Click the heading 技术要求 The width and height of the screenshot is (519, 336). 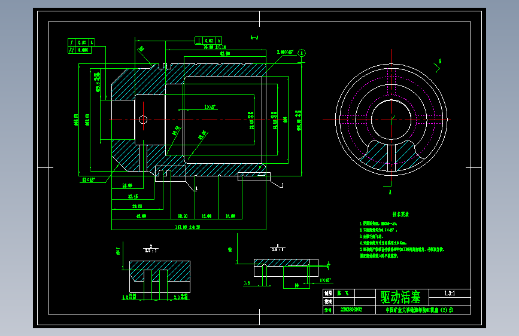pyautogui.click(x=400, y=214)
